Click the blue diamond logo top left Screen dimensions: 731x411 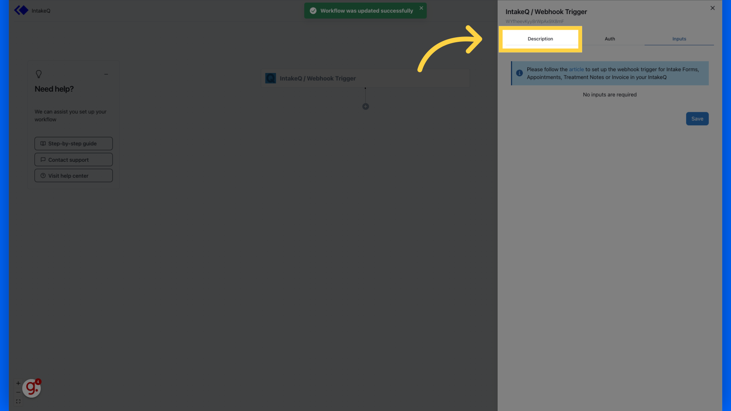[21, 10]
